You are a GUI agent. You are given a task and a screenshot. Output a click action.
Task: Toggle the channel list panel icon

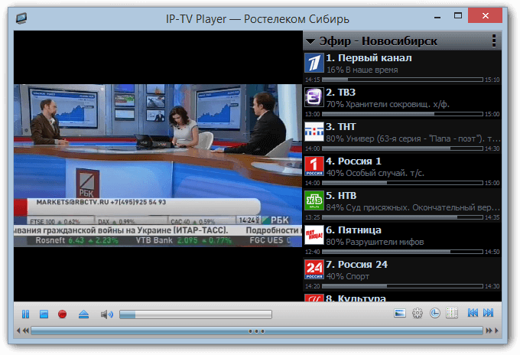[452, 313]
